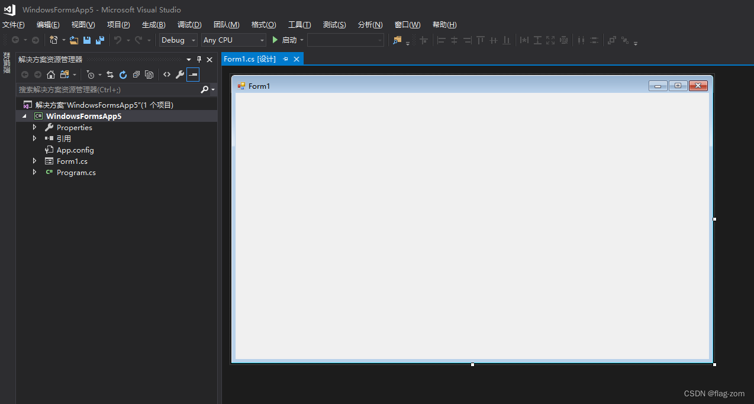The height and width of the screenshot is (404, 754).
Task: Open the 数据源 side tab
Action: 7,62
